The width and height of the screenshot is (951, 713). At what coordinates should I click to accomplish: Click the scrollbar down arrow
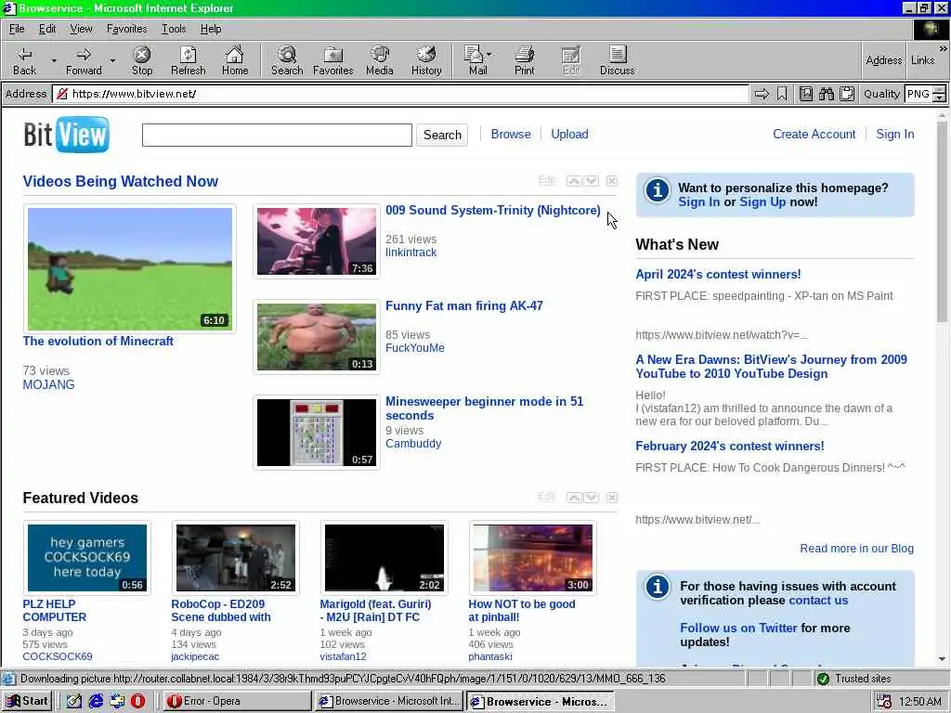(x=942, y=659)
